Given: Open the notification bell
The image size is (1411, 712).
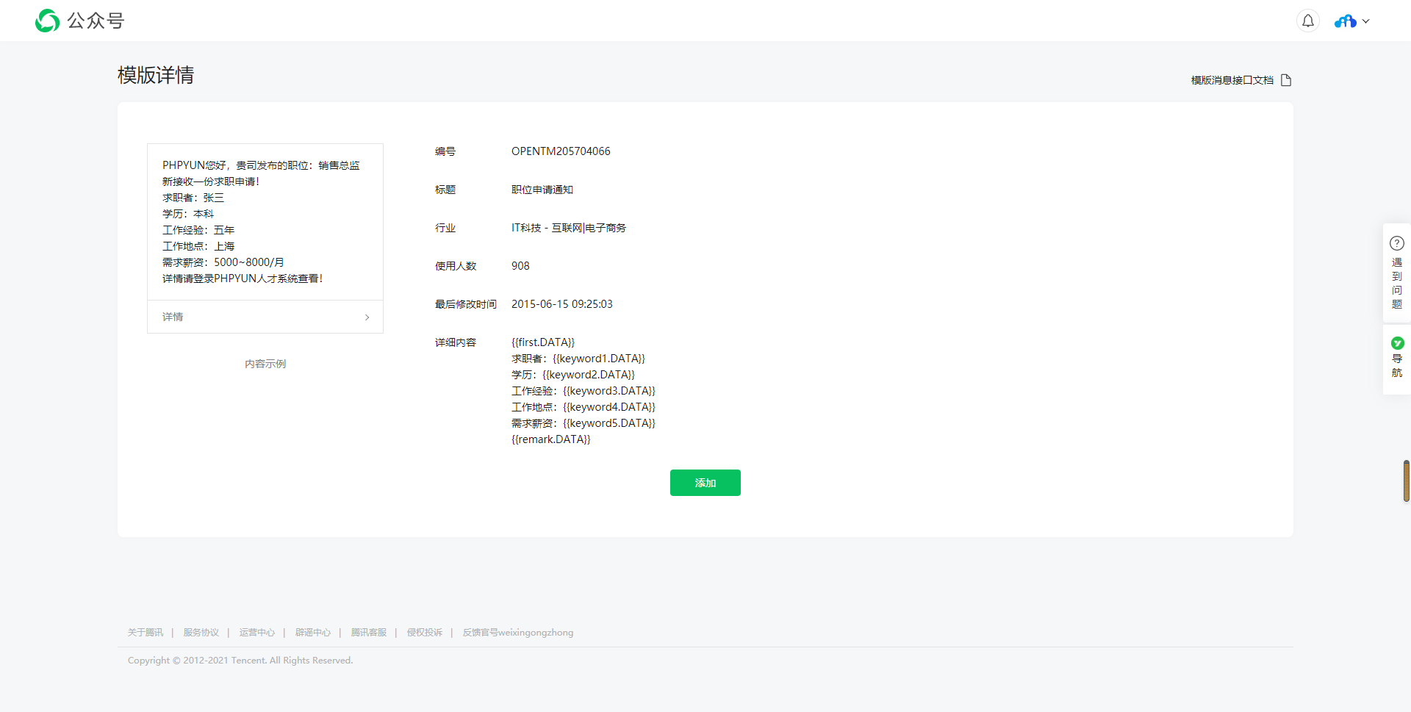Looking at the screenshot, I should coord(1308,21).
